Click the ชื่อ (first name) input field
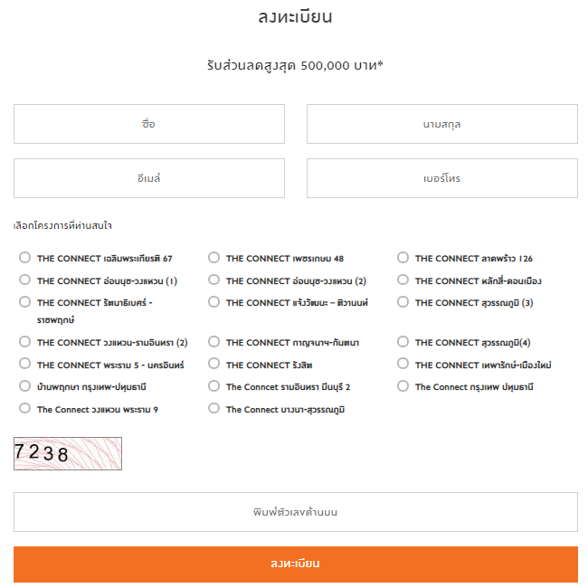Viewport: 588px width, 588px height. click(149, 124)
